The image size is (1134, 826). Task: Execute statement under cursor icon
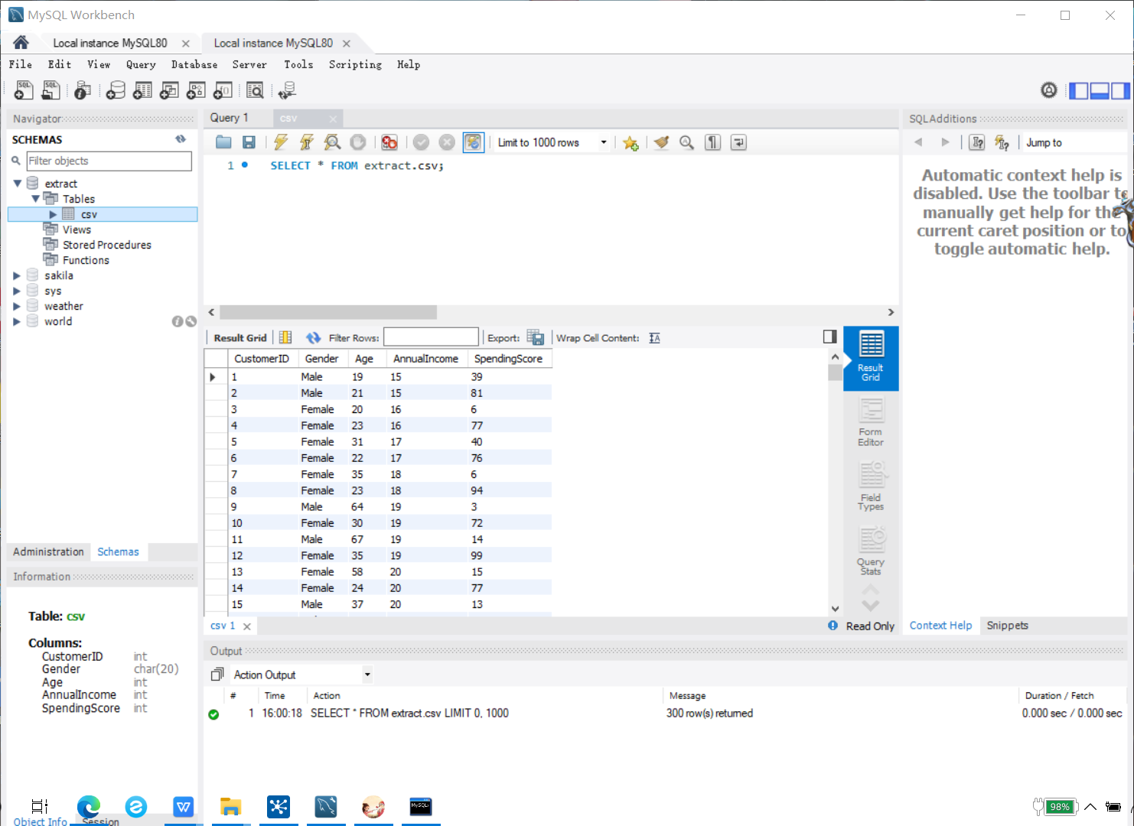[x=307, y=142]
